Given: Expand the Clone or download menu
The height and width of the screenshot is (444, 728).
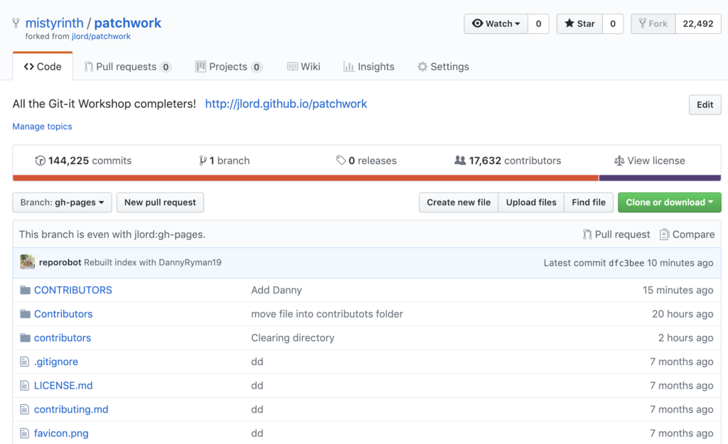Looking at the screenshot, I should coord(670,202).
